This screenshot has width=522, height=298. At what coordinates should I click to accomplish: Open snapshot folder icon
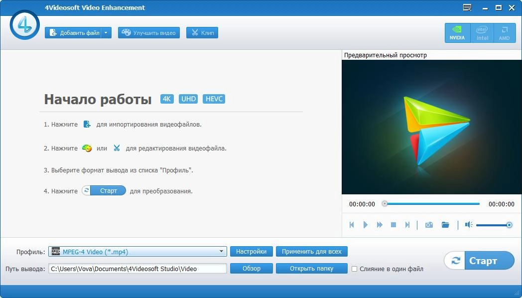(445, 225)
